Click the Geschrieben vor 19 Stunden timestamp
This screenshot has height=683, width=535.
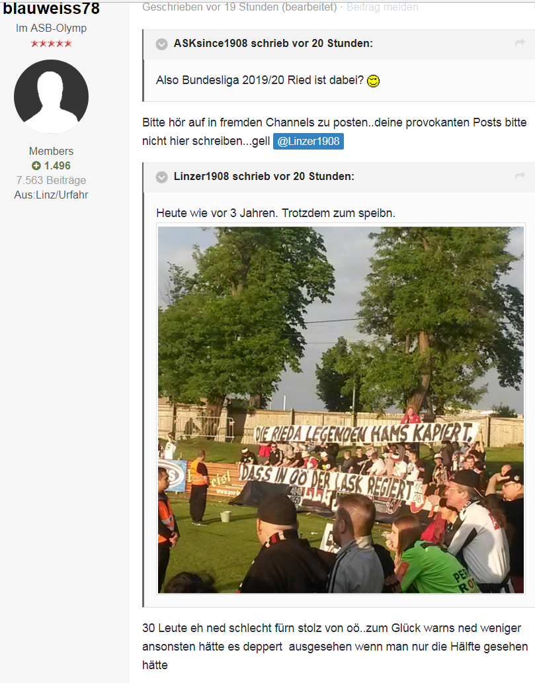pos(240,7)
